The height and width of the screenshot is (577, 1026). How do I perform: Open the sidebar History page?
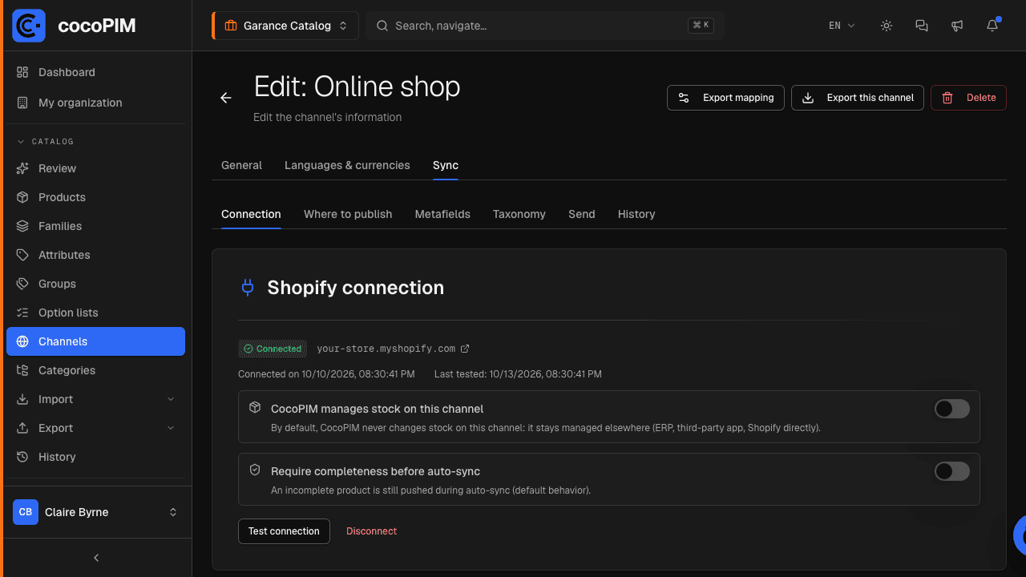96,457
